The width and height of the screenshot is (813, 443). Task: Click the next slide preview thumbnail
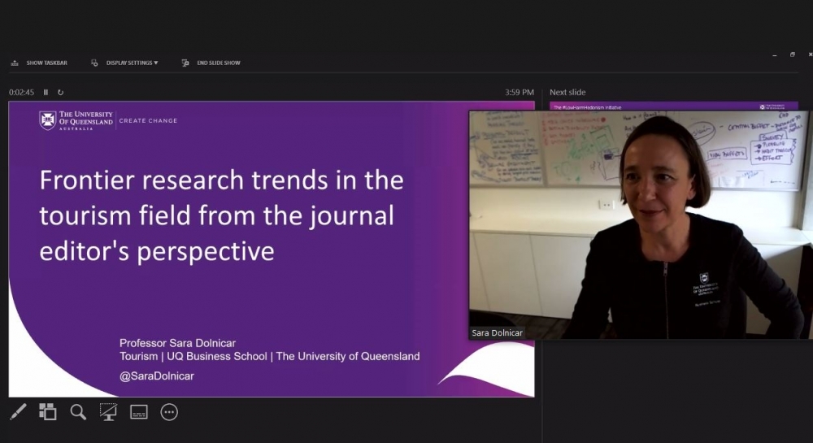[x=673, y=106]
